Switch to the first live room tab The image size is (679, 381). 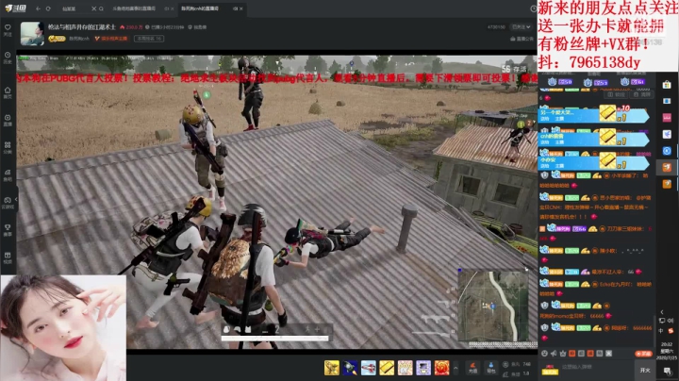pos(134,8)
